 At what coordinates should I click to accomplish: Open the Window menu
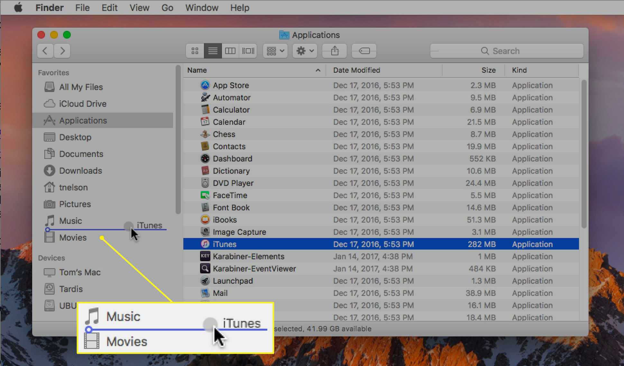coord(202,7)
